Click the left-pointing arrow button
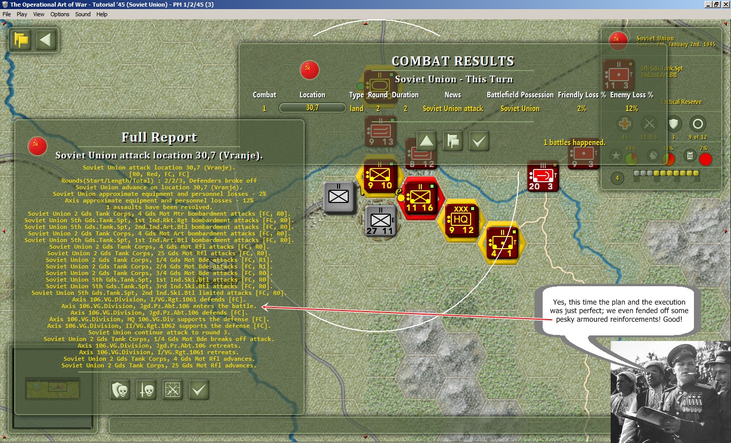 point(46,40)
